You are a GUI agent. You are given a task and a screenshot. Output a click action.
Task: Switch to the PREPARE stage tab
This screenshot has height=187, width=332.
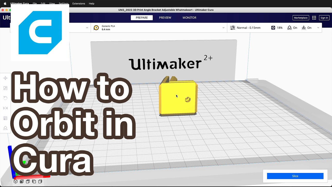tap(142, 18)
